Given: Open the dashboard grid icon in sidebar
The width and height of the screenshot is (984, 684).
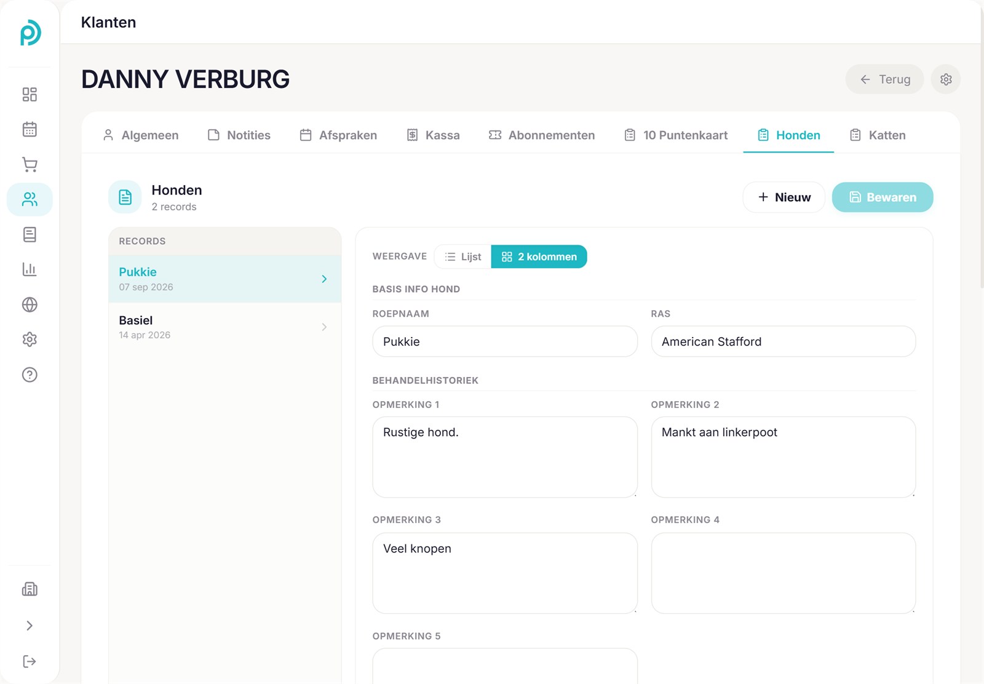Looking at the screenshot, I should pos(30,94).
